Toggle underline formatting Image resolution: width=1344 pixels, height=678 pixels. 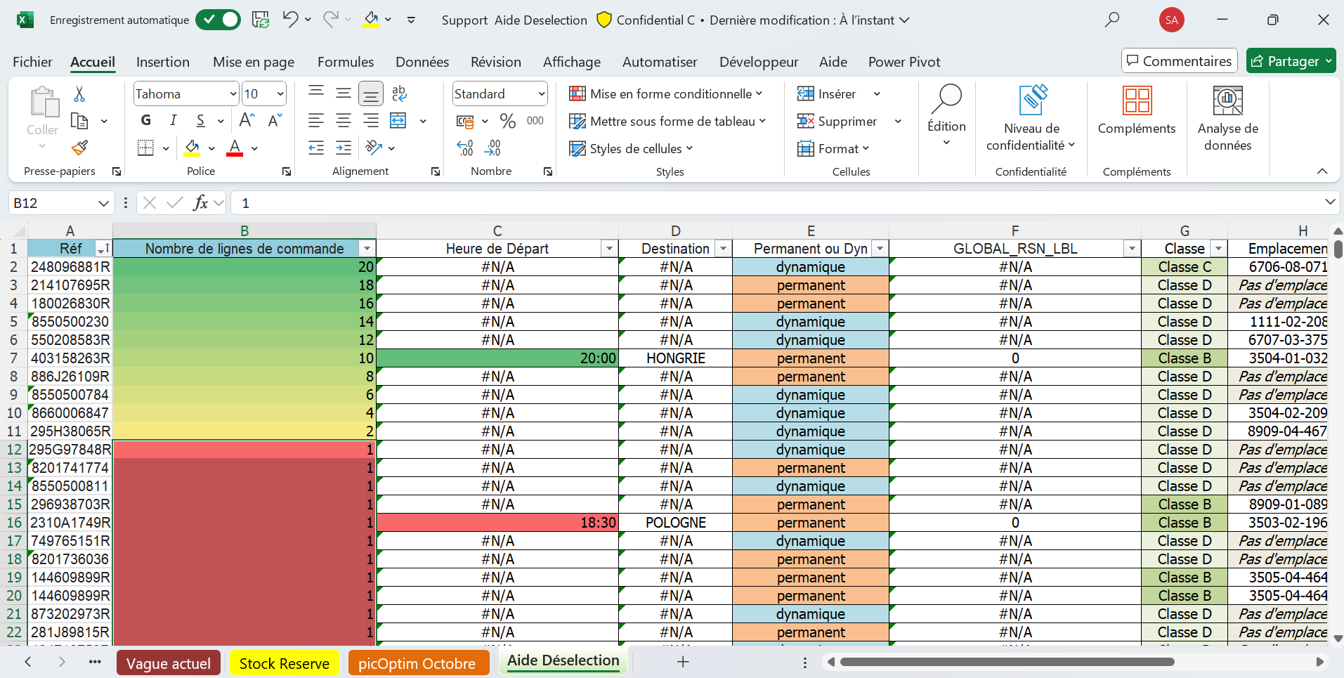coord(201,121)
